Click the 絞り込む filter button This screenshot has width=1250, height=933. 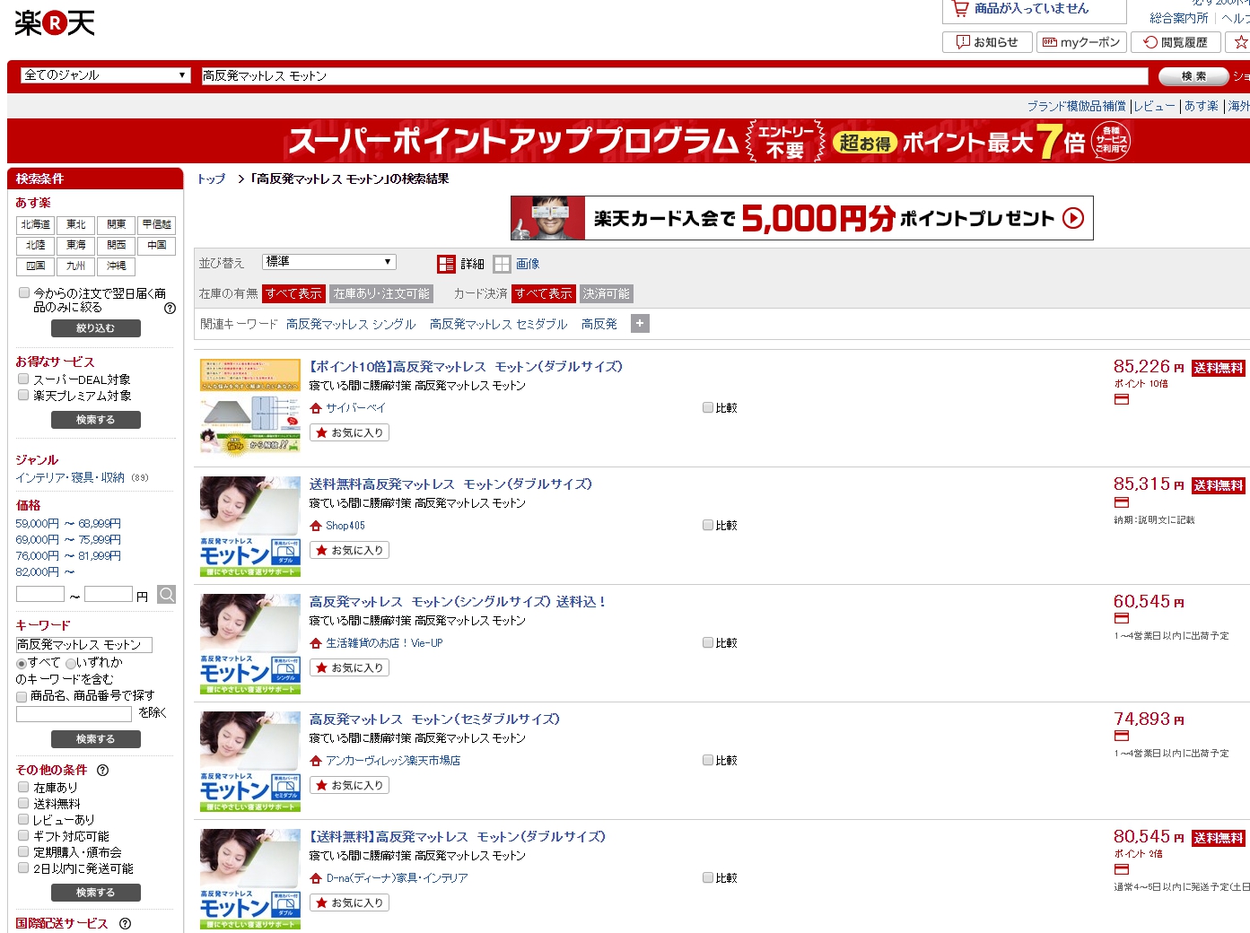click(95, 328)
